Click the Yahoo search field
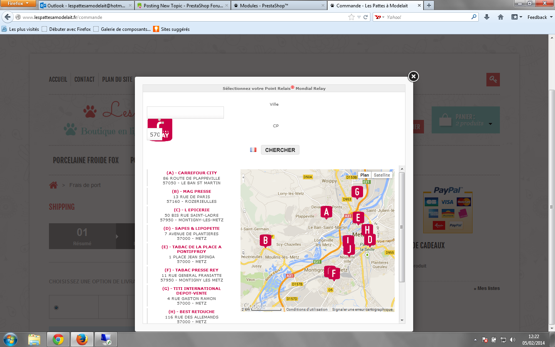This screenshot has height=347, width=555. (x=428, y=17)
